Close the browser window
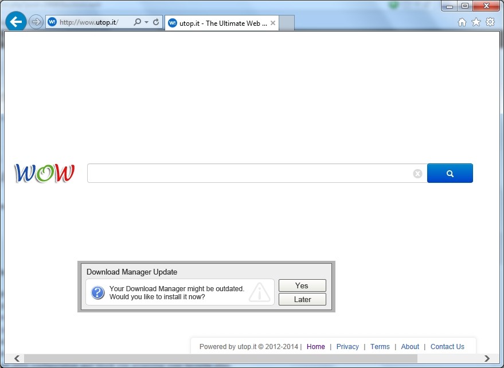The height and width of the screenshot is (368, 504). [x=486, y=6]
